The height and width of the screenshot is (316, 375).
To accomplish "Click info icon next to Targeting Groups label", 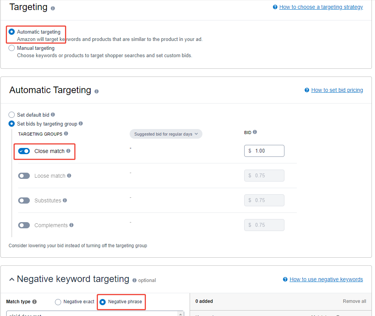I will (x=66, y=134).
